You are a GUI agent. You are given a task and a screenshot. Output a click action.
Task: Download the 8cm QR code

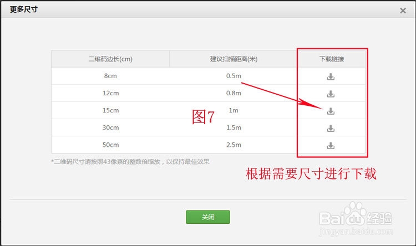pyautogui.click(x=331, y=76)
